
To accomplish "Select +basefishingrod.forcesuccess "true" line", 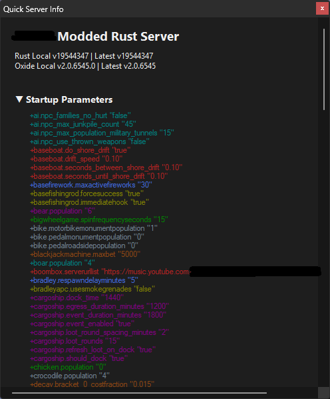I will tap(86, 193).
